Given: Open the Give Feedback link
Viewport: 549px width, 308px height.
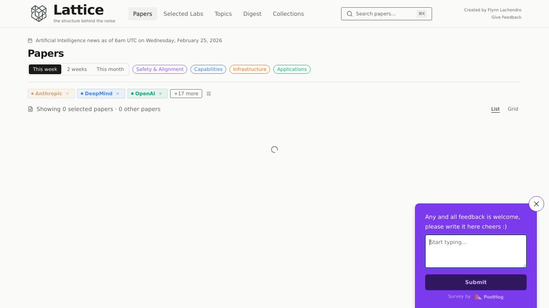Looking at the screenshot, I should 506,17.
